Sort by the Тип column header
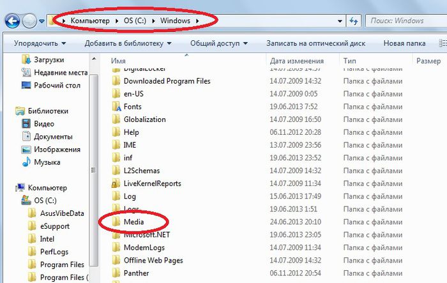 click(349, 61)
